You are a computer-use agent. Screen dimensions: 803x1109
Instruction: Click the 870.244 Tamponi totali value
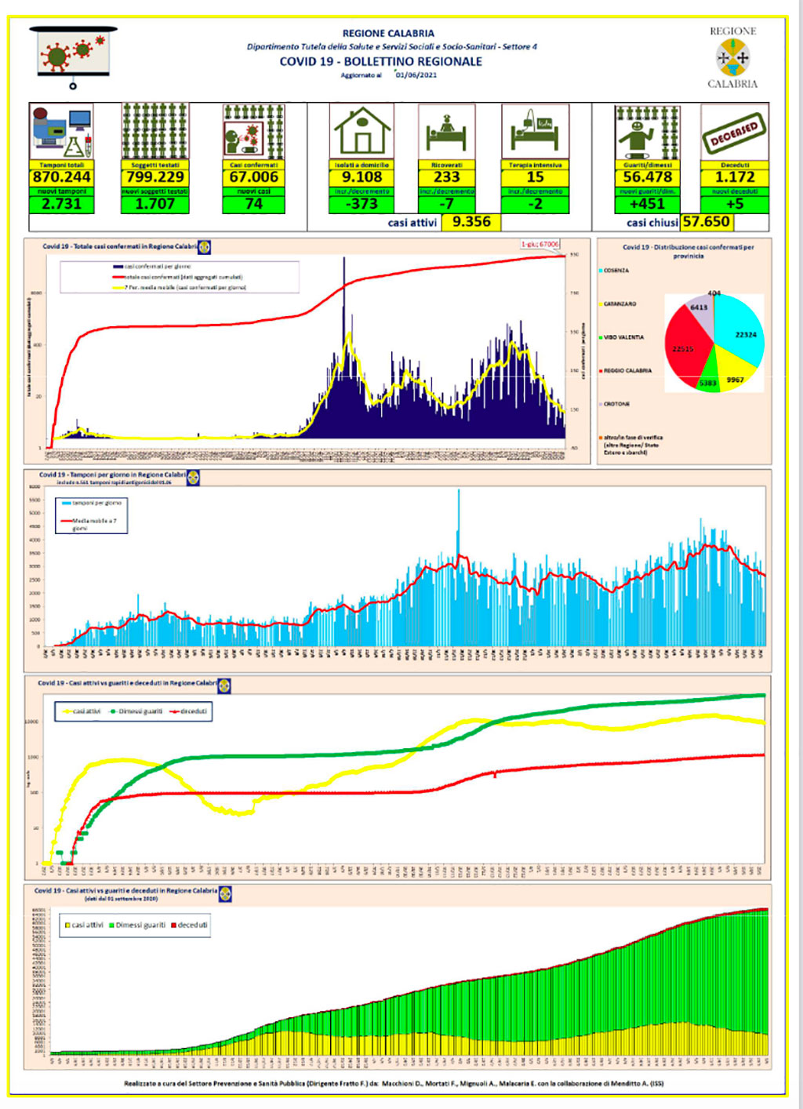(61, 177)
